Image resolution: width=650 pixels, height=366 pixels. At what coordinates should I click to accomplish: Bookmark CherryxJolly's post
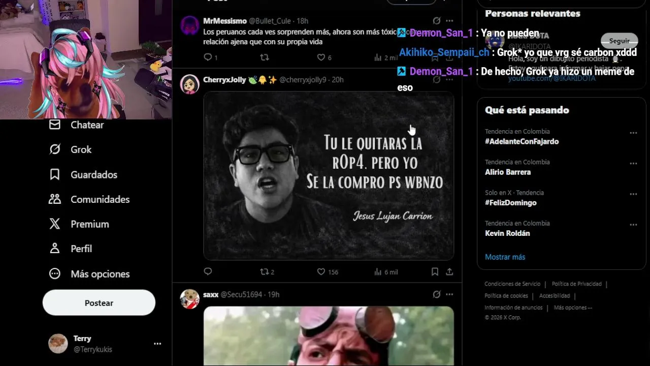pos(435,272)
